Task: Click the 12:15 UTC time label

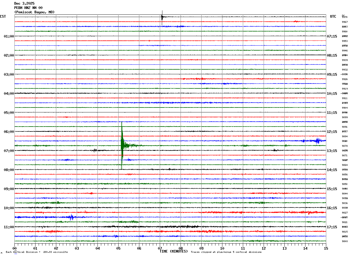Action: click(x=332, y=132)
